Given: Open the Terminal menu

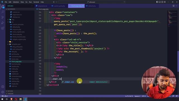Looking at the screenshot, I should click(36, 2).
